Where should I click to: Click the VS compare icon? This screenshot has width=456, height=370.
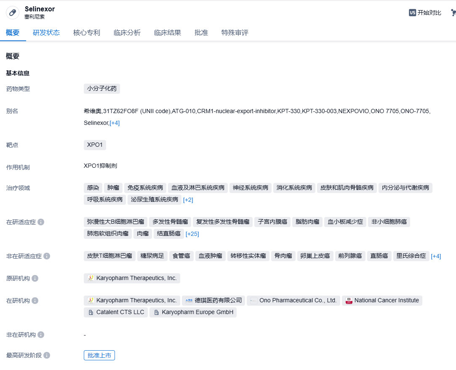click(x=413, y=13)
